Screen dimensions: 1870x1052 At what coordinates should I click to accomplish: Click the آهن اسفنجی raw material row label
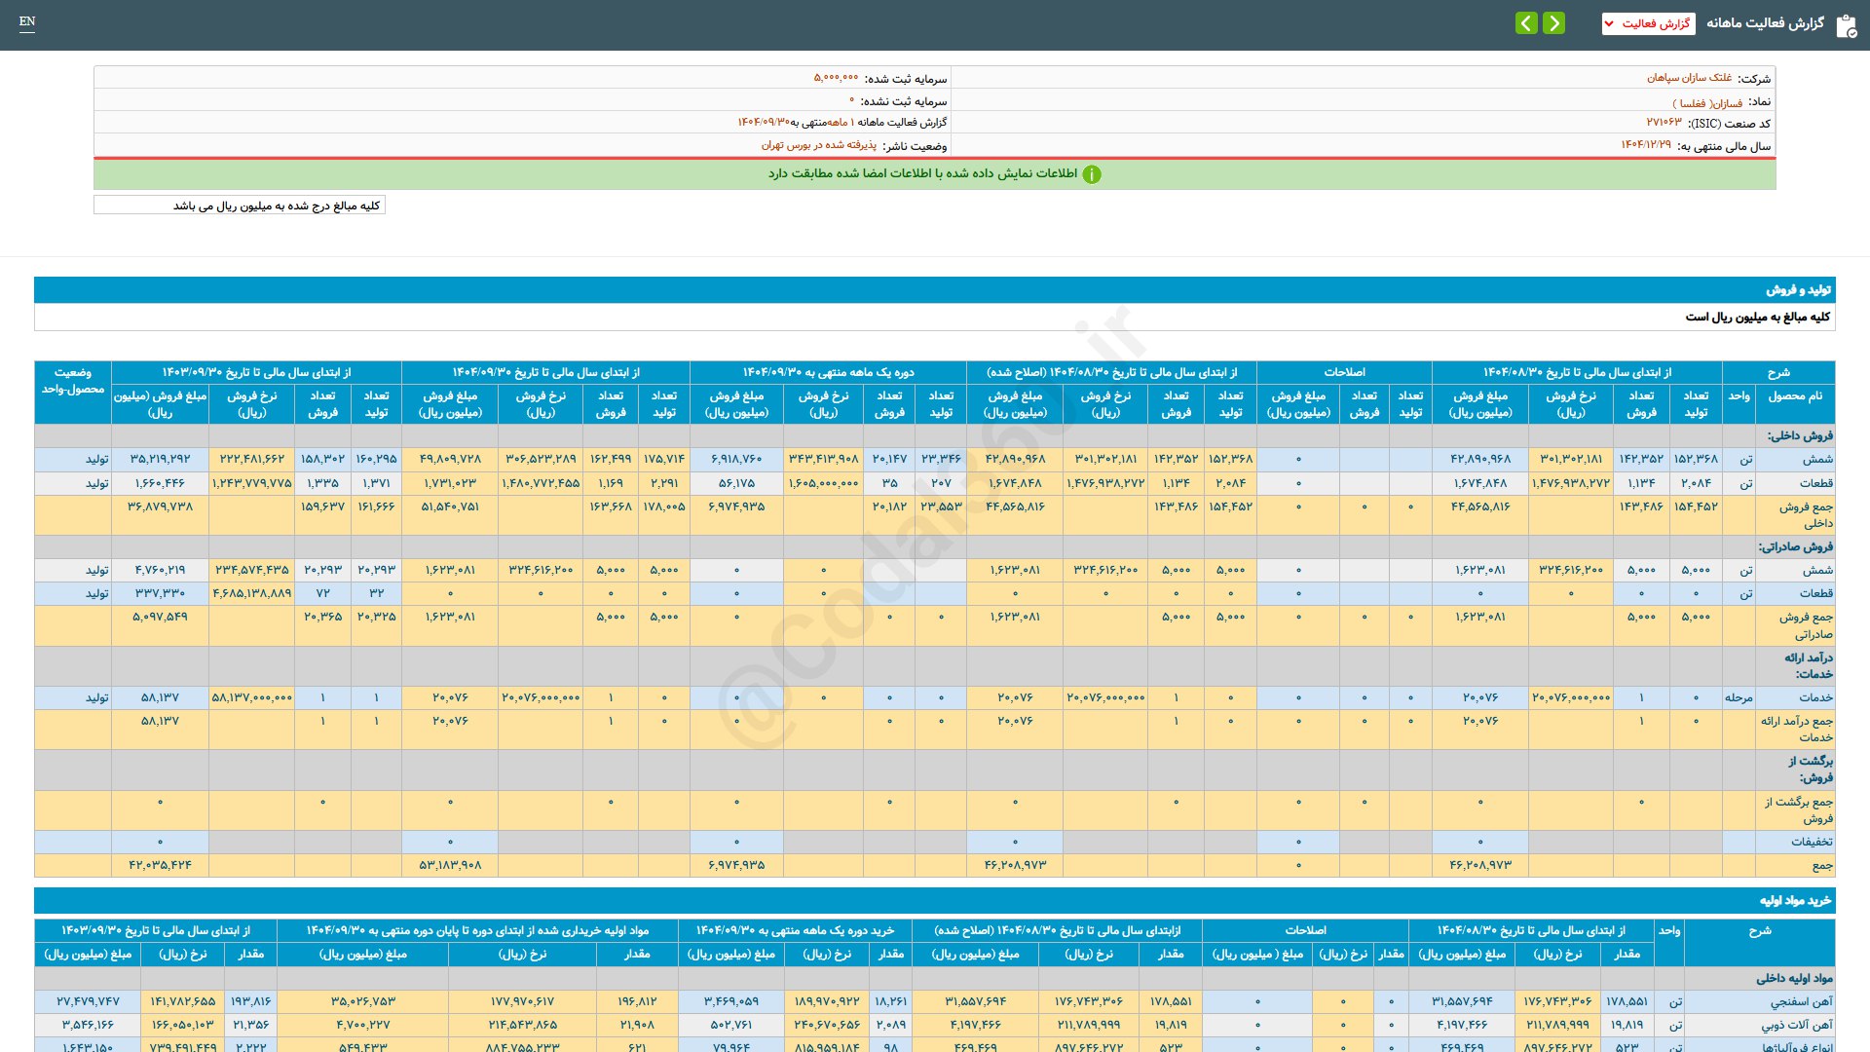(x=1801, y=1001)
